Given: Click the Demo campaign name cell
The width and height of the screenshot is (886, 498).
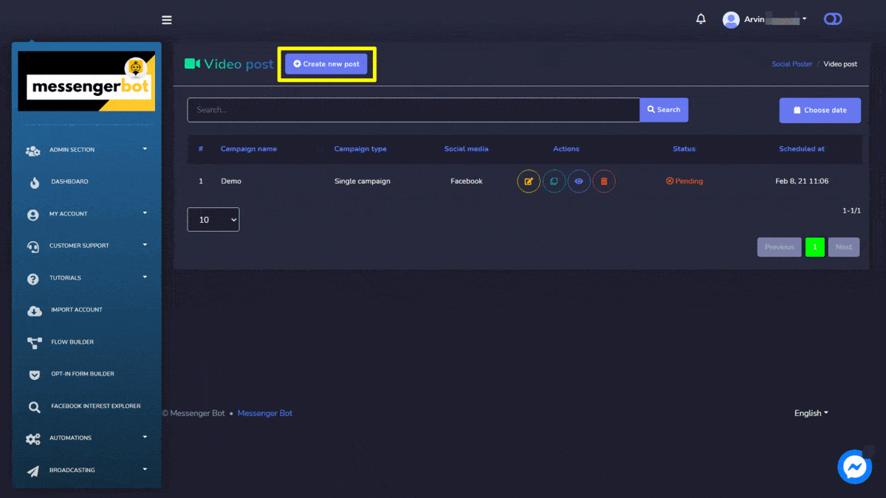Looking at the screenshot, I should [231, 181].
